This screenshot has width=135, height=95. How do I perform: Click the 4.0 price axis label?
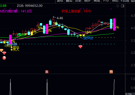point(133,28)
